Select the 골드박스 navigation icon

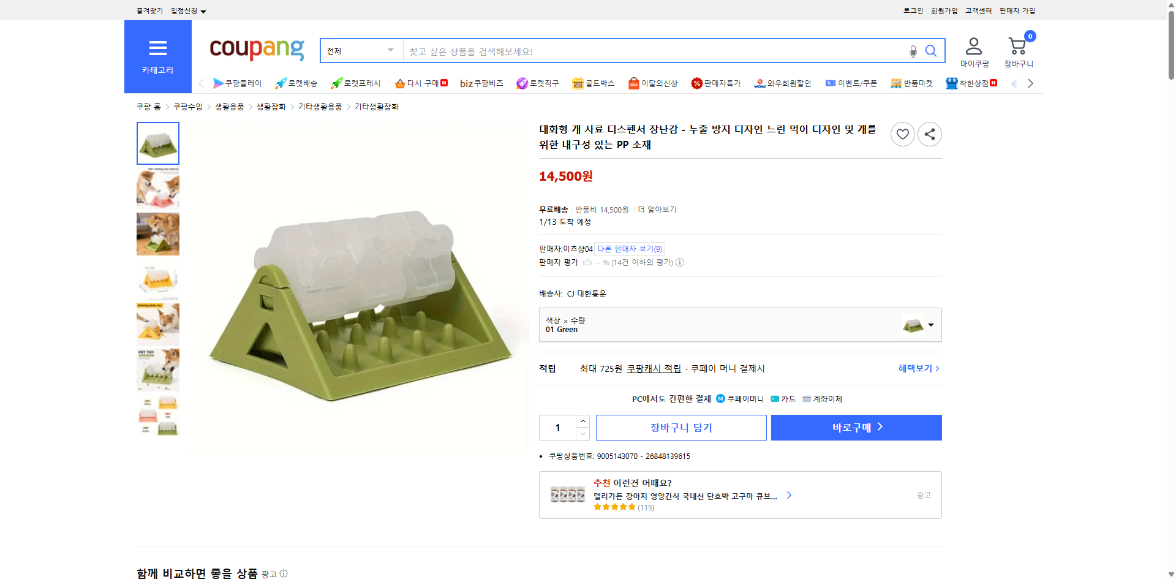[x=578, y=83]
